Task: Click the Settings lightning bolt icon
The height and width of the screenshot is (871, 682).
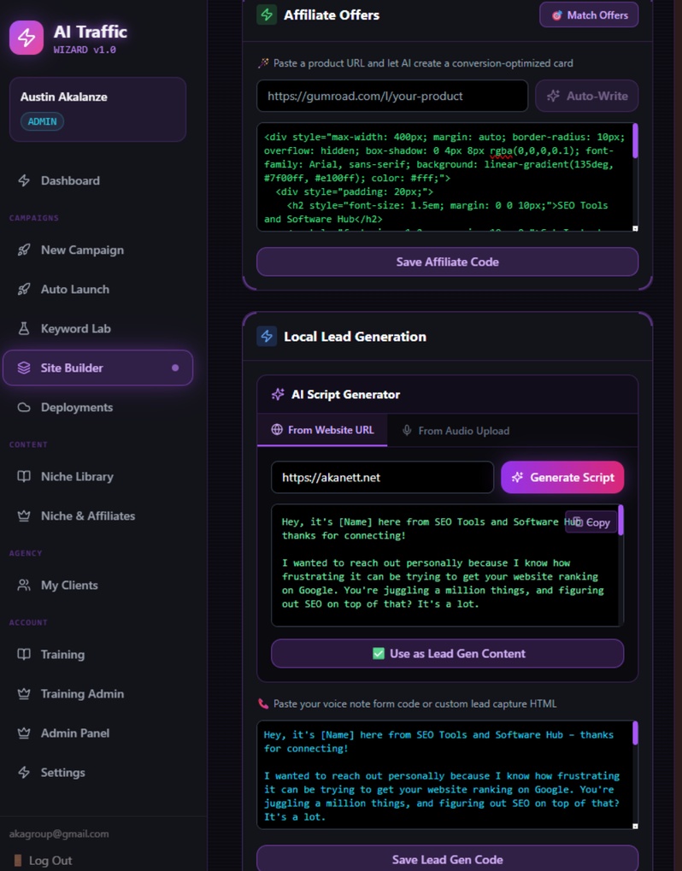Action: [x=24, y=773]
